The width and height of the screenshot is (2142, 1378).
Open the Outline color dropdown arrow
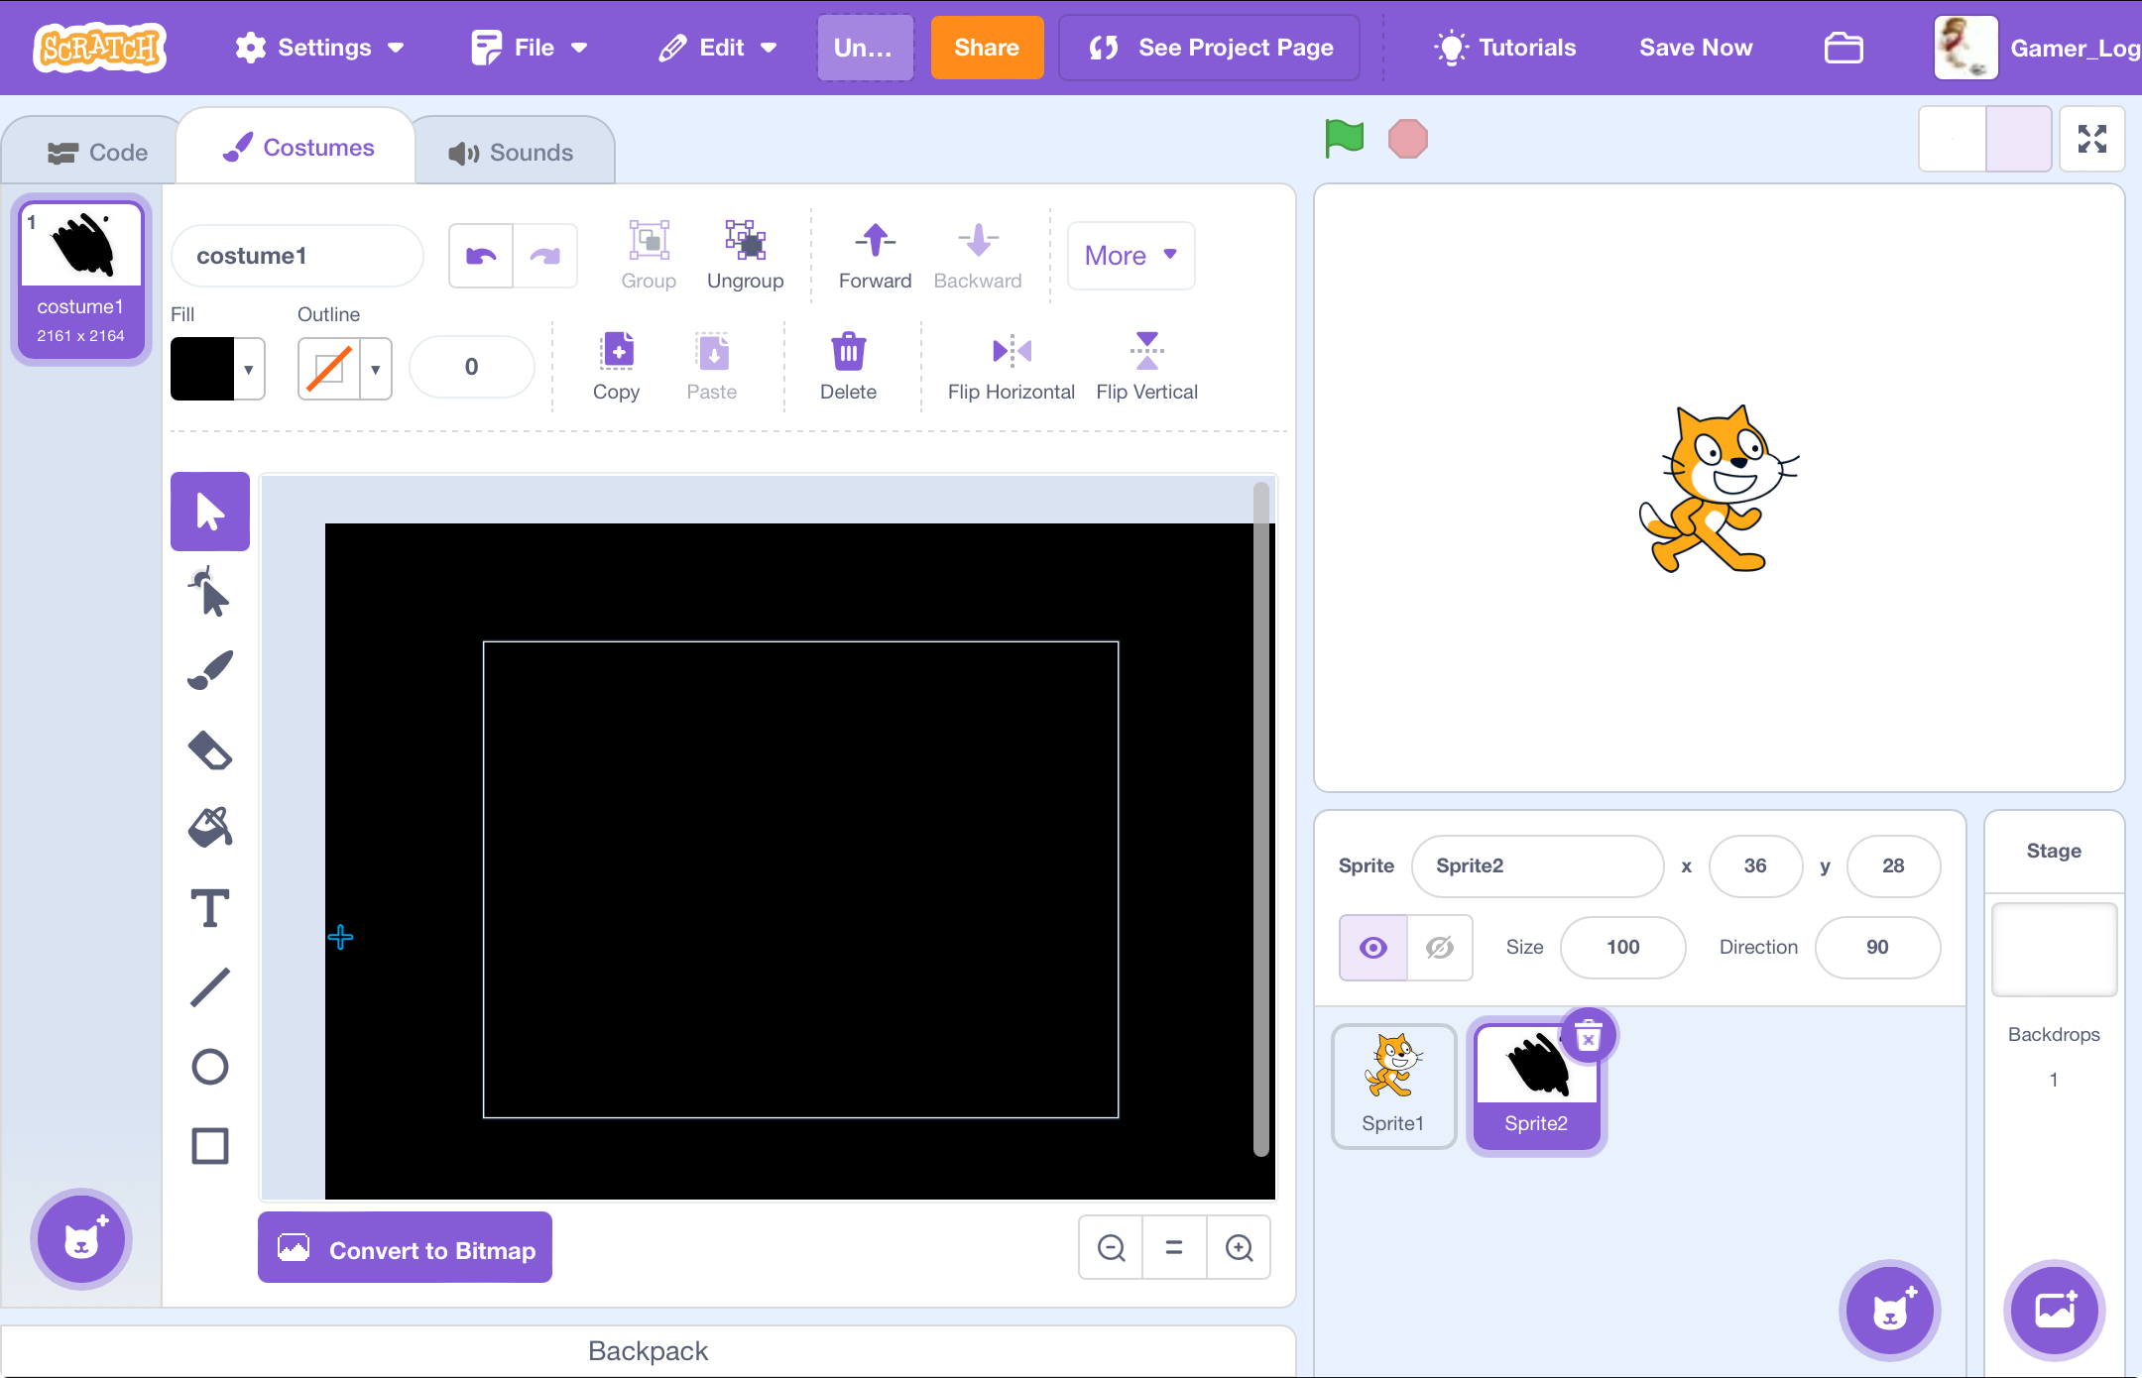tap(376, 369)
